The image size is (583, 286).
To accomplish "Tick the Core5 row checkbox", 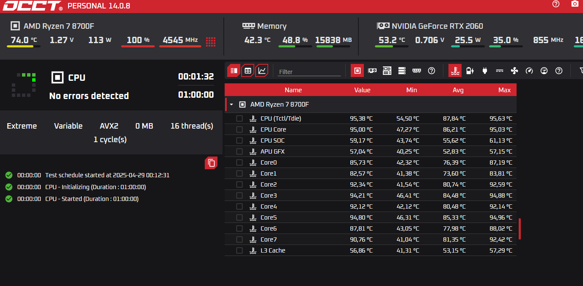I will (x=239, y=217).
